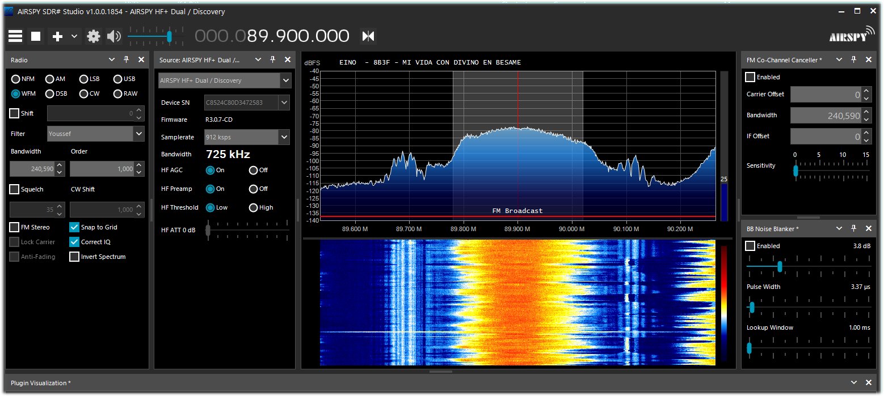Close the Plugin Visualization panel
884x396 pixels.
click(x=868, y=383)
